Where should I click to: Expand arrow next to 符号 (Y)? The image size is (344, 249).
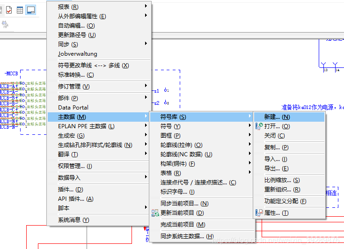click(249, 125)
